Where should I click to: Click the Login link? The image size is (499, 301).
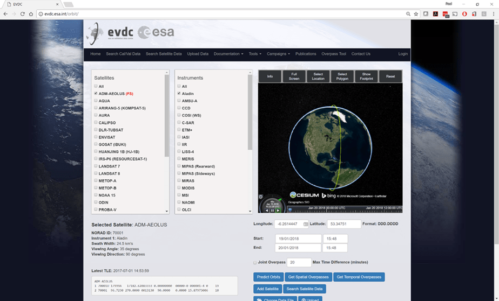point(403,54)
